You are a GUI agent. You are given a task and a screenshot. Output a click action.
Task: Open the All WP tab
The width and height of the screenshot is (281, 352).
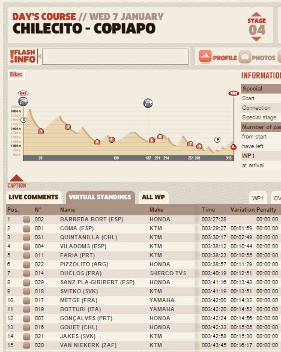click(x=153, y=197)
